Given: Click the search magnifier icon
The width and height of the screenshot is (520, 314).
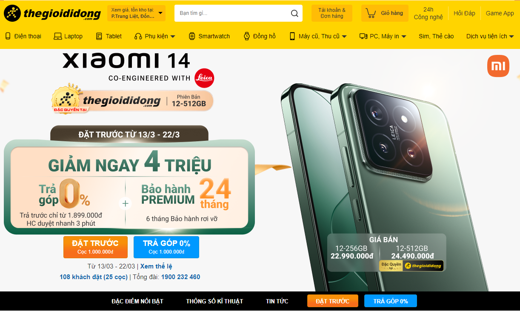Looking at the screenshot, I should point(294,13).
